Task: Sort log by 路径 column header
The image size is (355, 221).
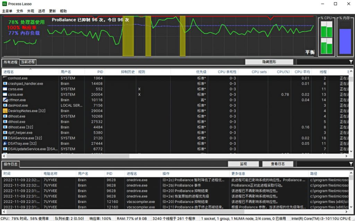Action: click(329, 174)
